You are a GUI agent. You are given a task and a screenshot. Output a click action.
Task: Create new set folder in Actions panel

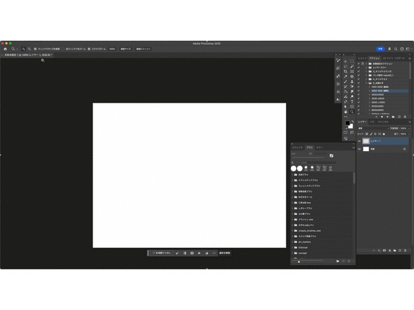coord(393,116)
